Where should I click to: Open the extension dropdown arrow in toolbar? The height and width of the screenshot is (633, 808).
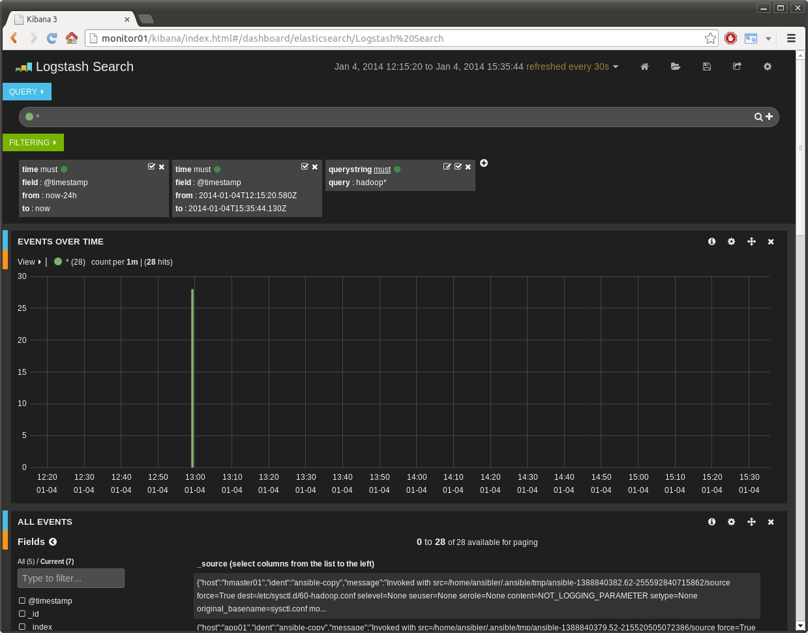click(768, 38)
